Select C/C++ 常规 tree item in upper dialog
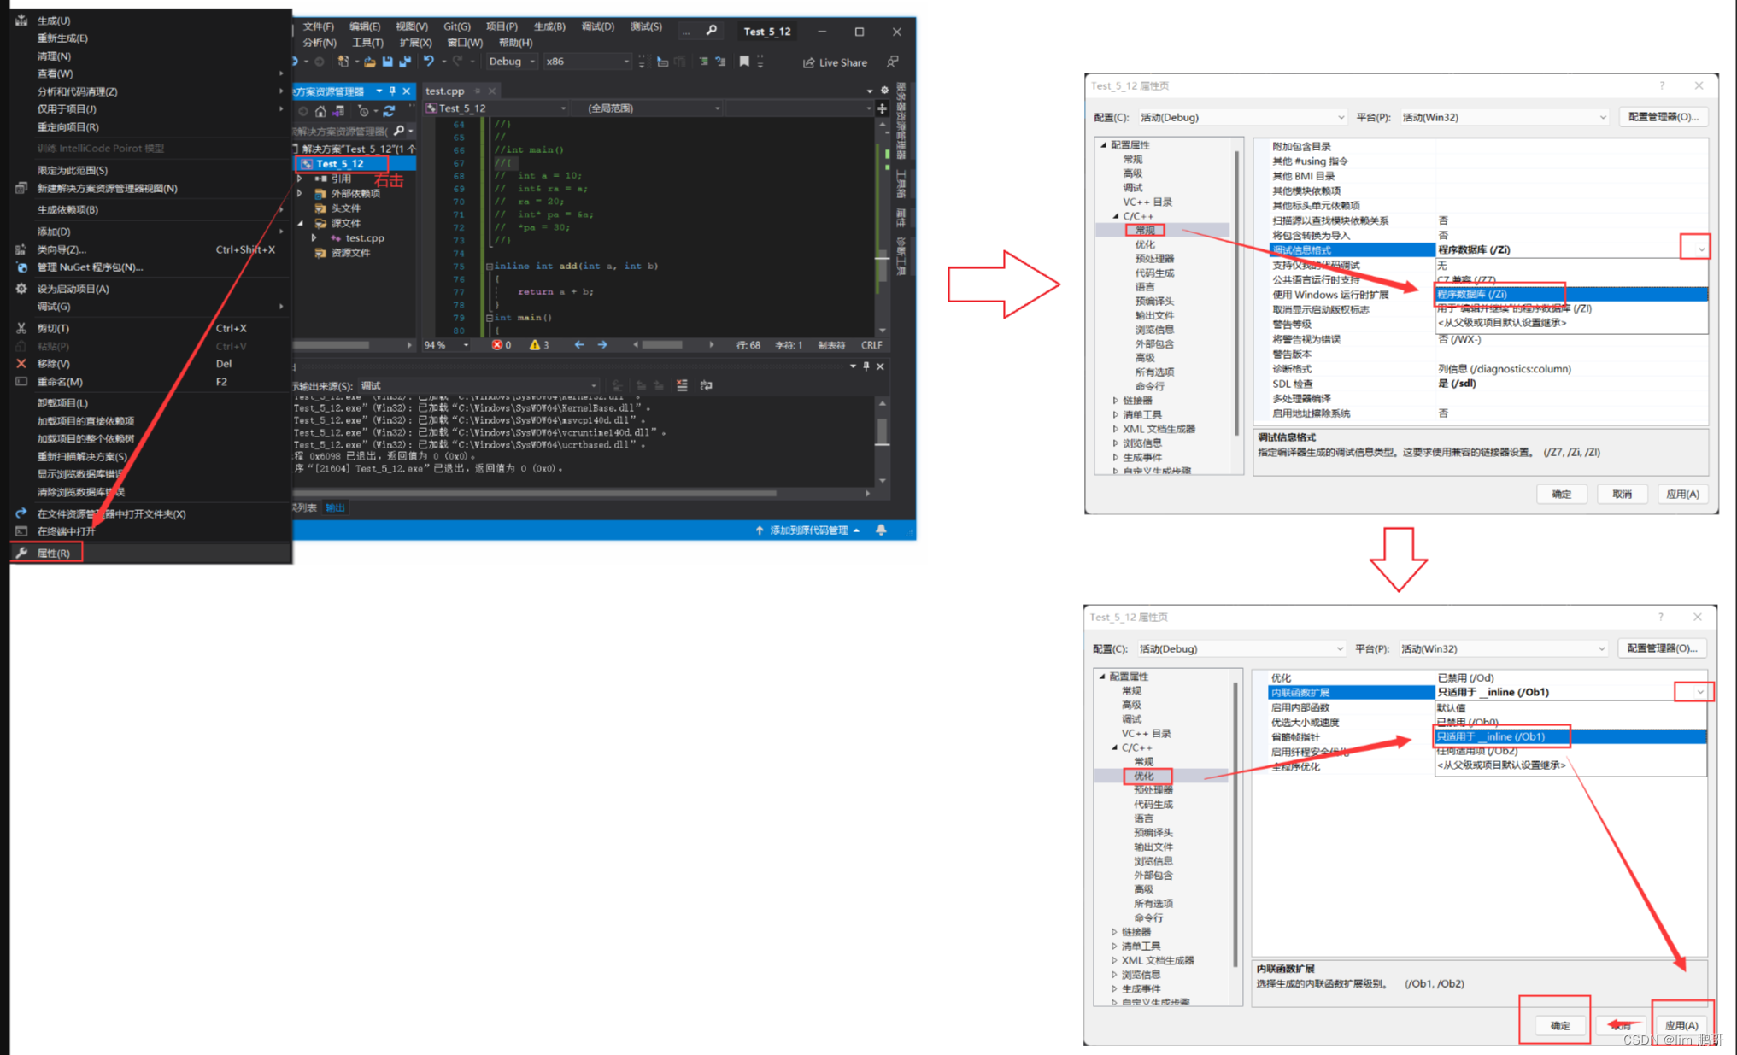This screenshot has height=1055, width=1737. point(1145,230)
